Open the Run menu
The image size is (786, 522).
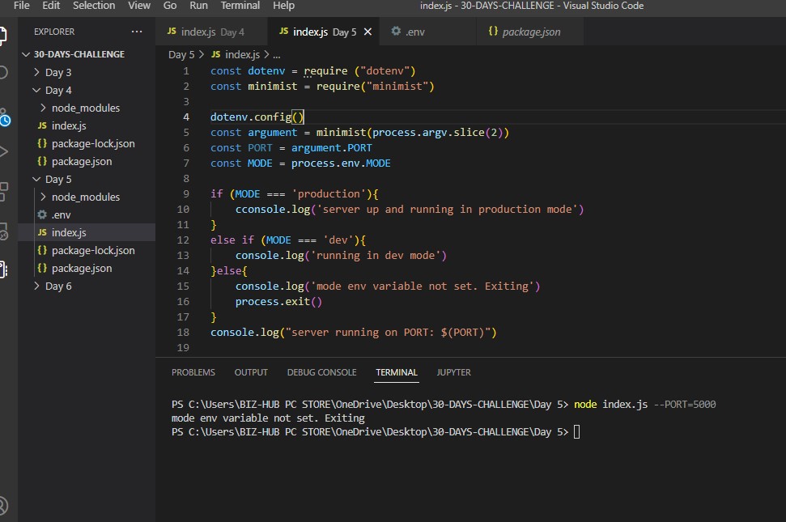[x=198, y=6]
